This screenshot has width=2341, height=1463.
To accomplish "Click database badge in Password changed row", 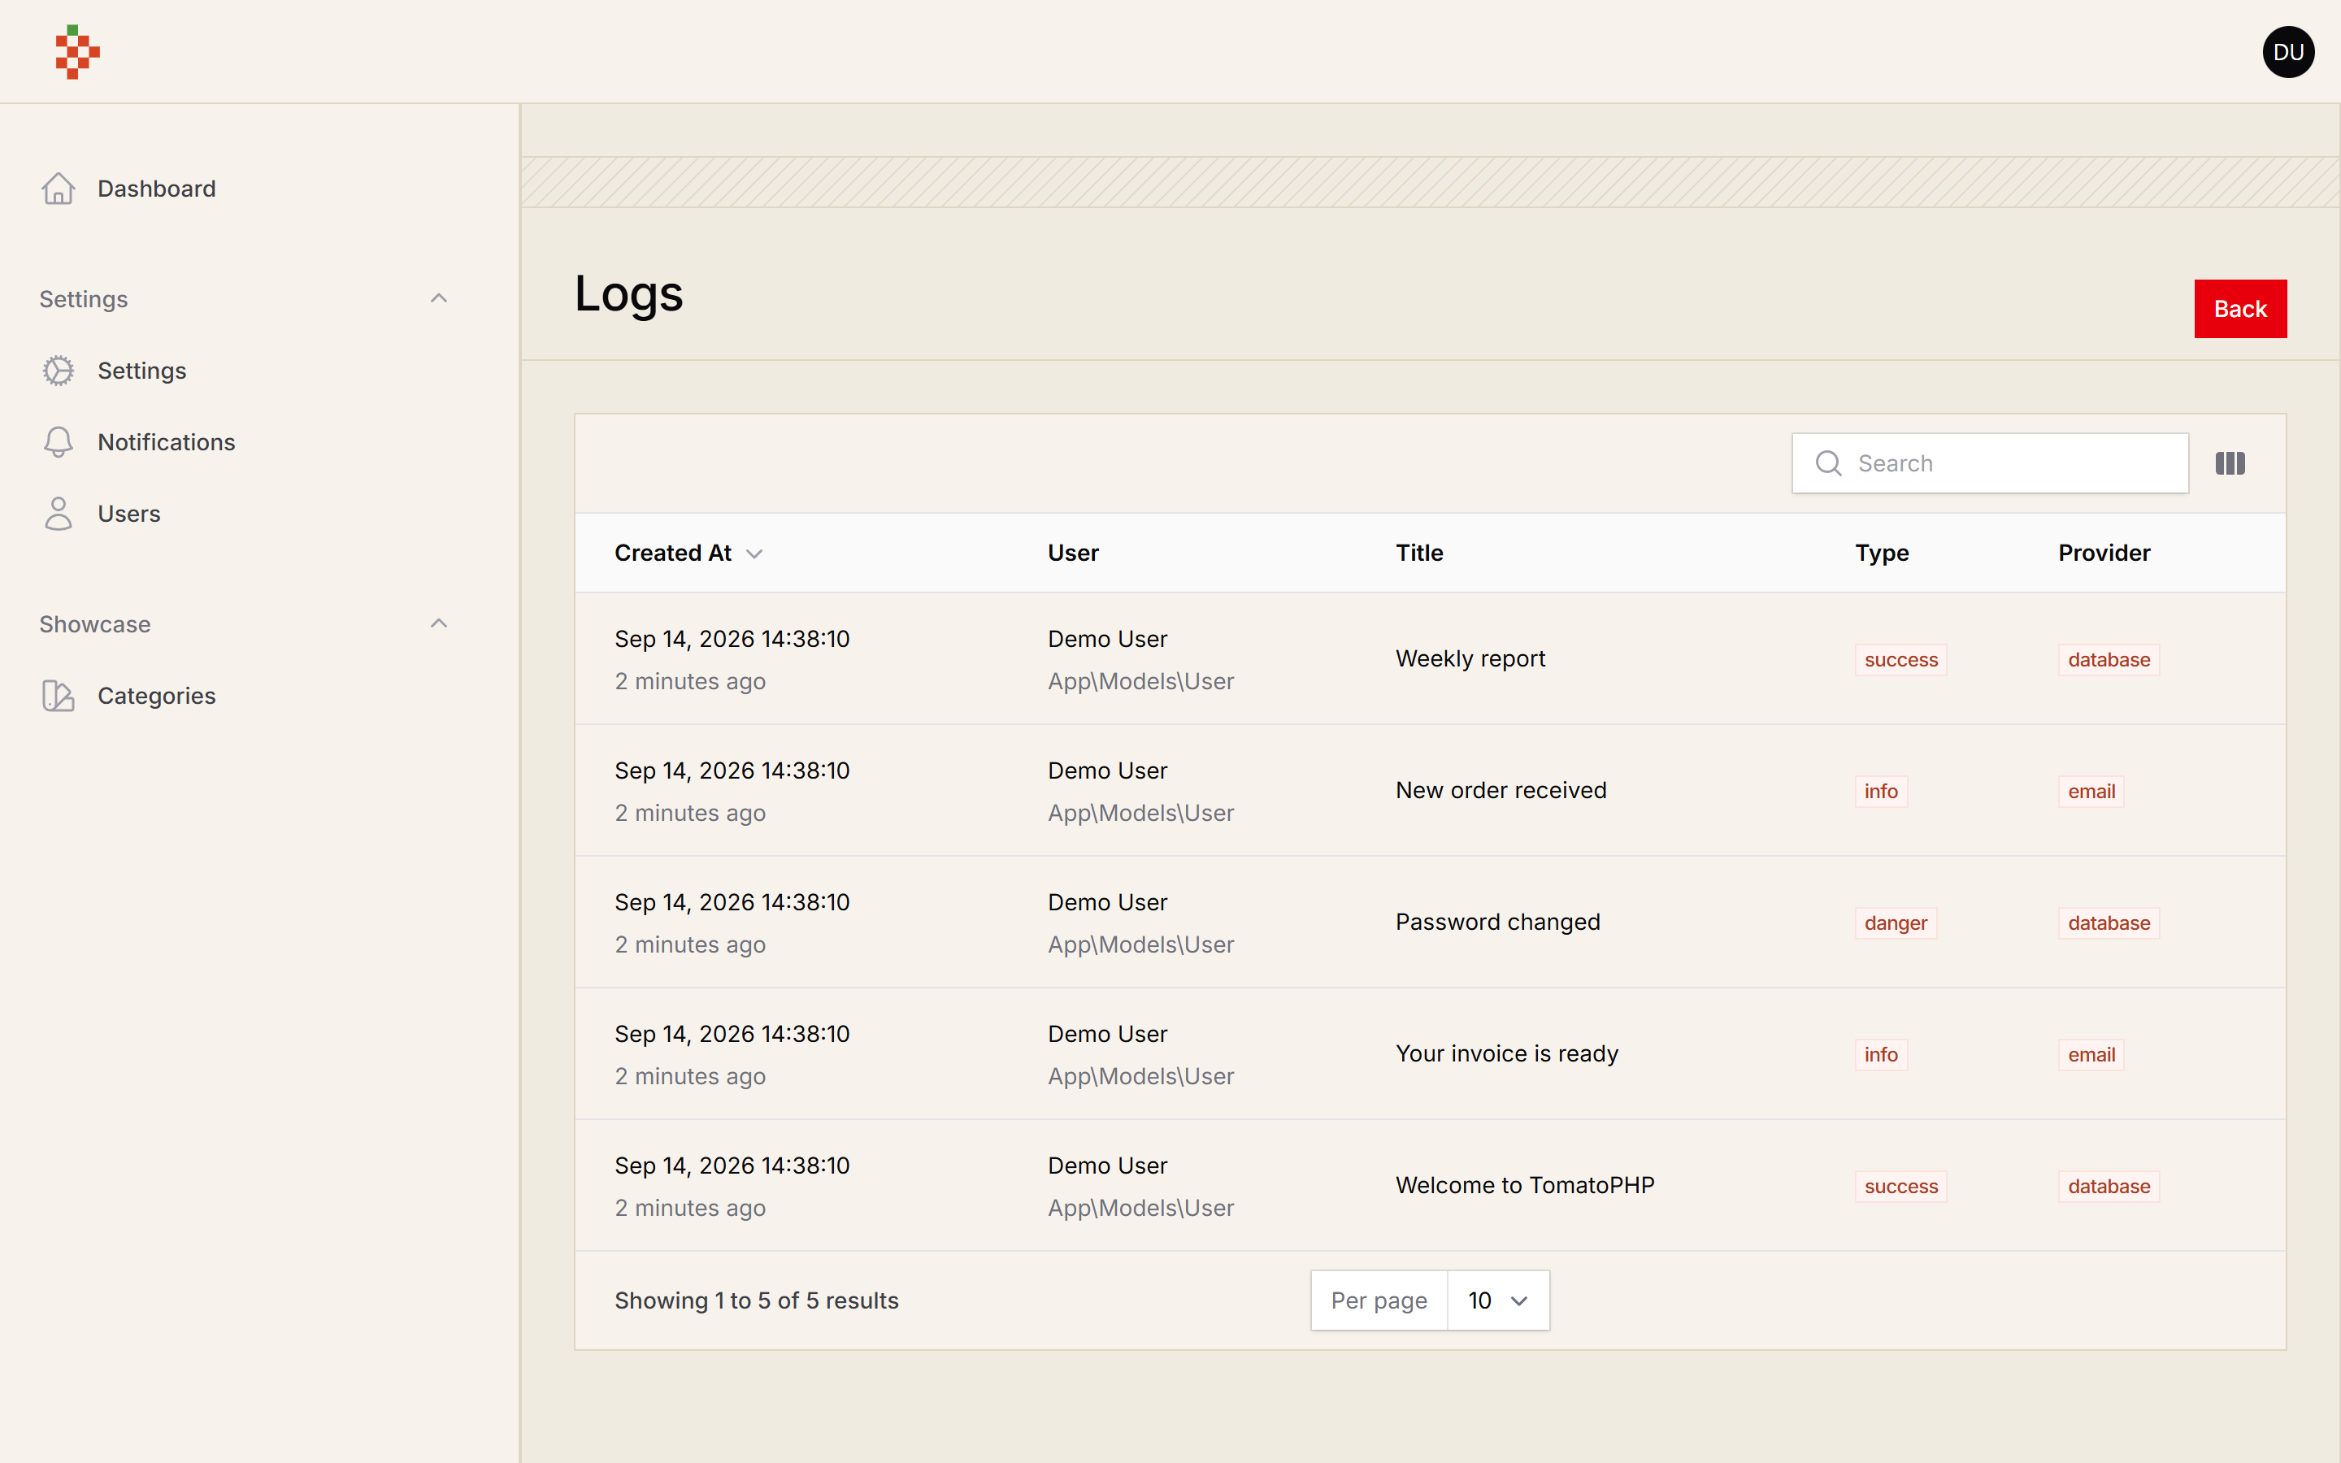I will (2109, 923).
